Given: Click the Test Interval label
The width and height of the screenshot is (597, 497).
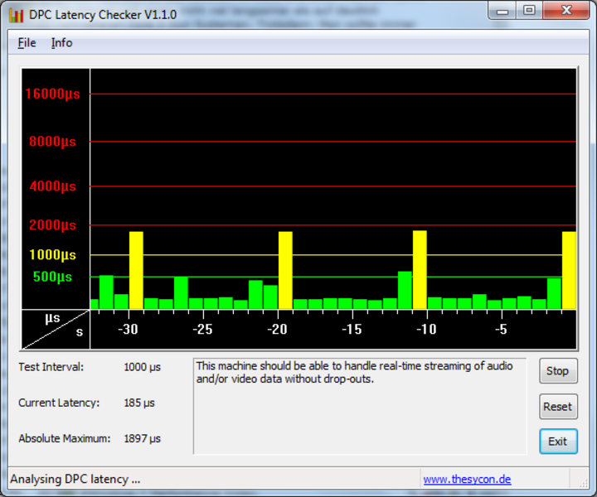Looking at the screenshot, I should pos(51,367).
